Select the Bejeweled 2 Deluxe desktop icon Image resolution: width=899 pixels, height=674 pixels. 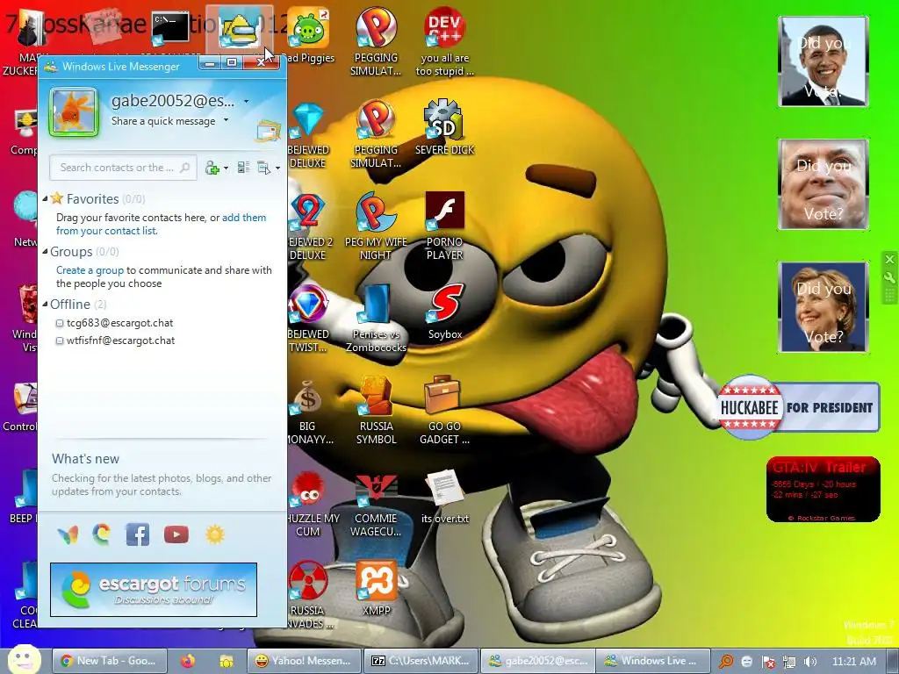pyautogui.click(x=308, y=227)
